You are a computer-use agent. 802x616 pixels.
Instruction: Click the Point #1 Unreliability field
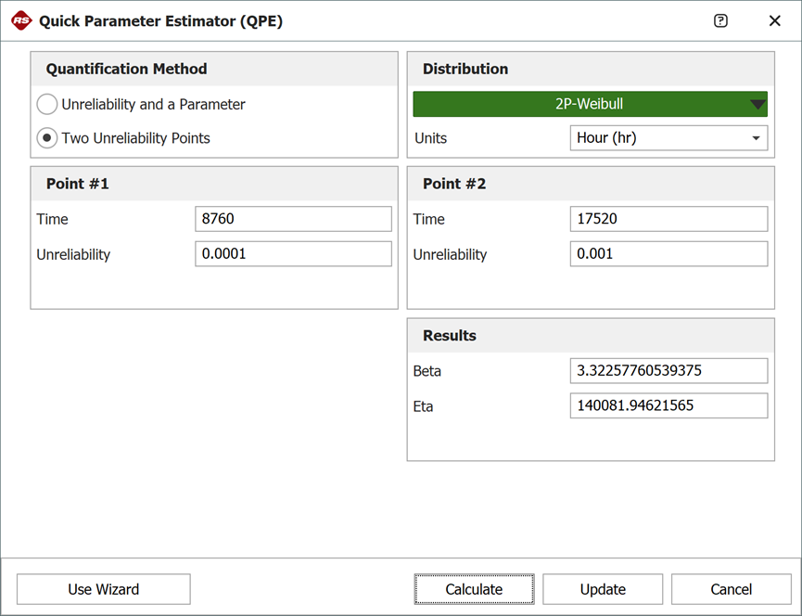pyautogui.click(x=293, y=254)
